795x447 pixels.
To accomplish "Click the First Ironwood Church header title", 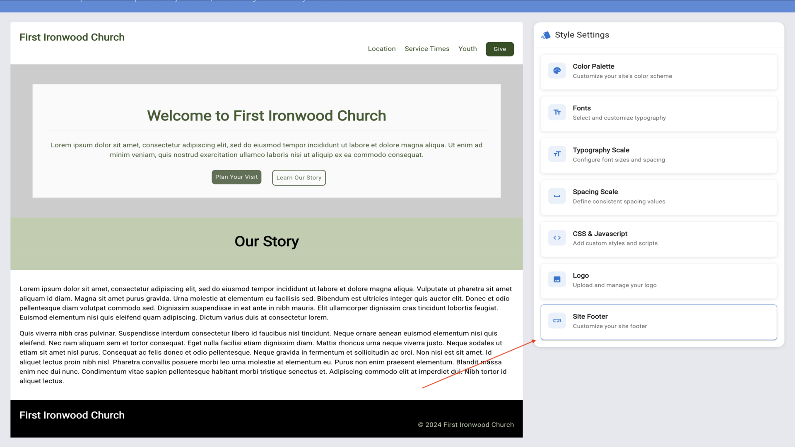I will click(x=72, y=37).
